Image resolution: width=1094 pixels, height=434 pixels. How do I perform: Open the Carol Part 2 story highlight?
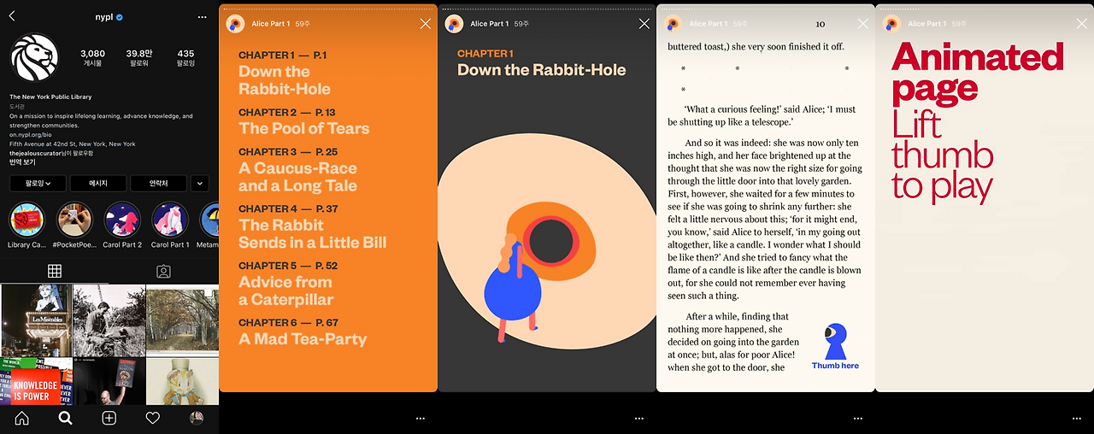pyautogui.click(x=122, y=226)
